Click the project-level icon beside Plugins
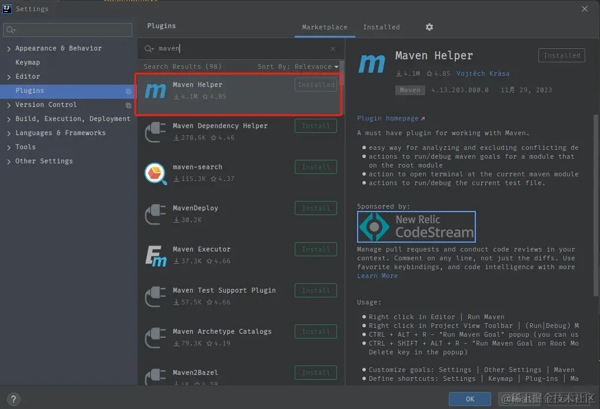600x409 pixels. tap(129, 91)
